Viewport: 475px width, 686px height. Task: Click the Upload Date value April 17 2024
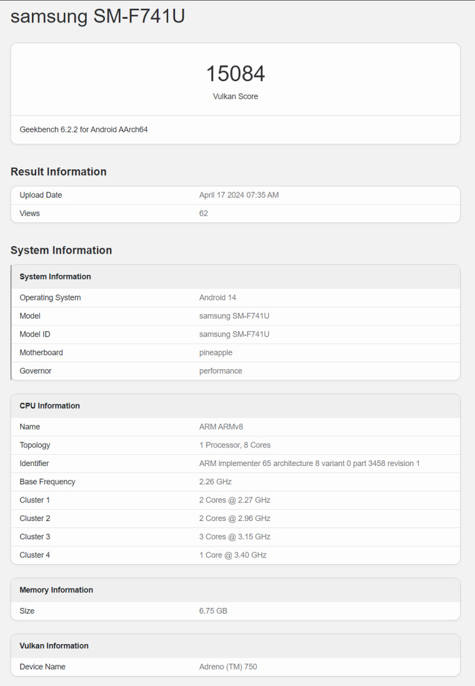(239, 195)
